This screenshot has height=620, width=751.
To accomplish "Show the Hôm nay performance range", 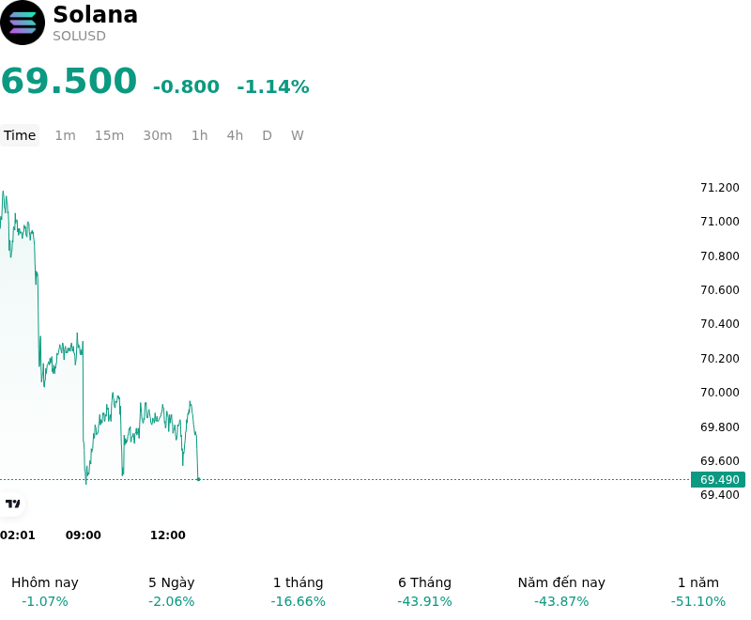I will click(x=45, y=592).
